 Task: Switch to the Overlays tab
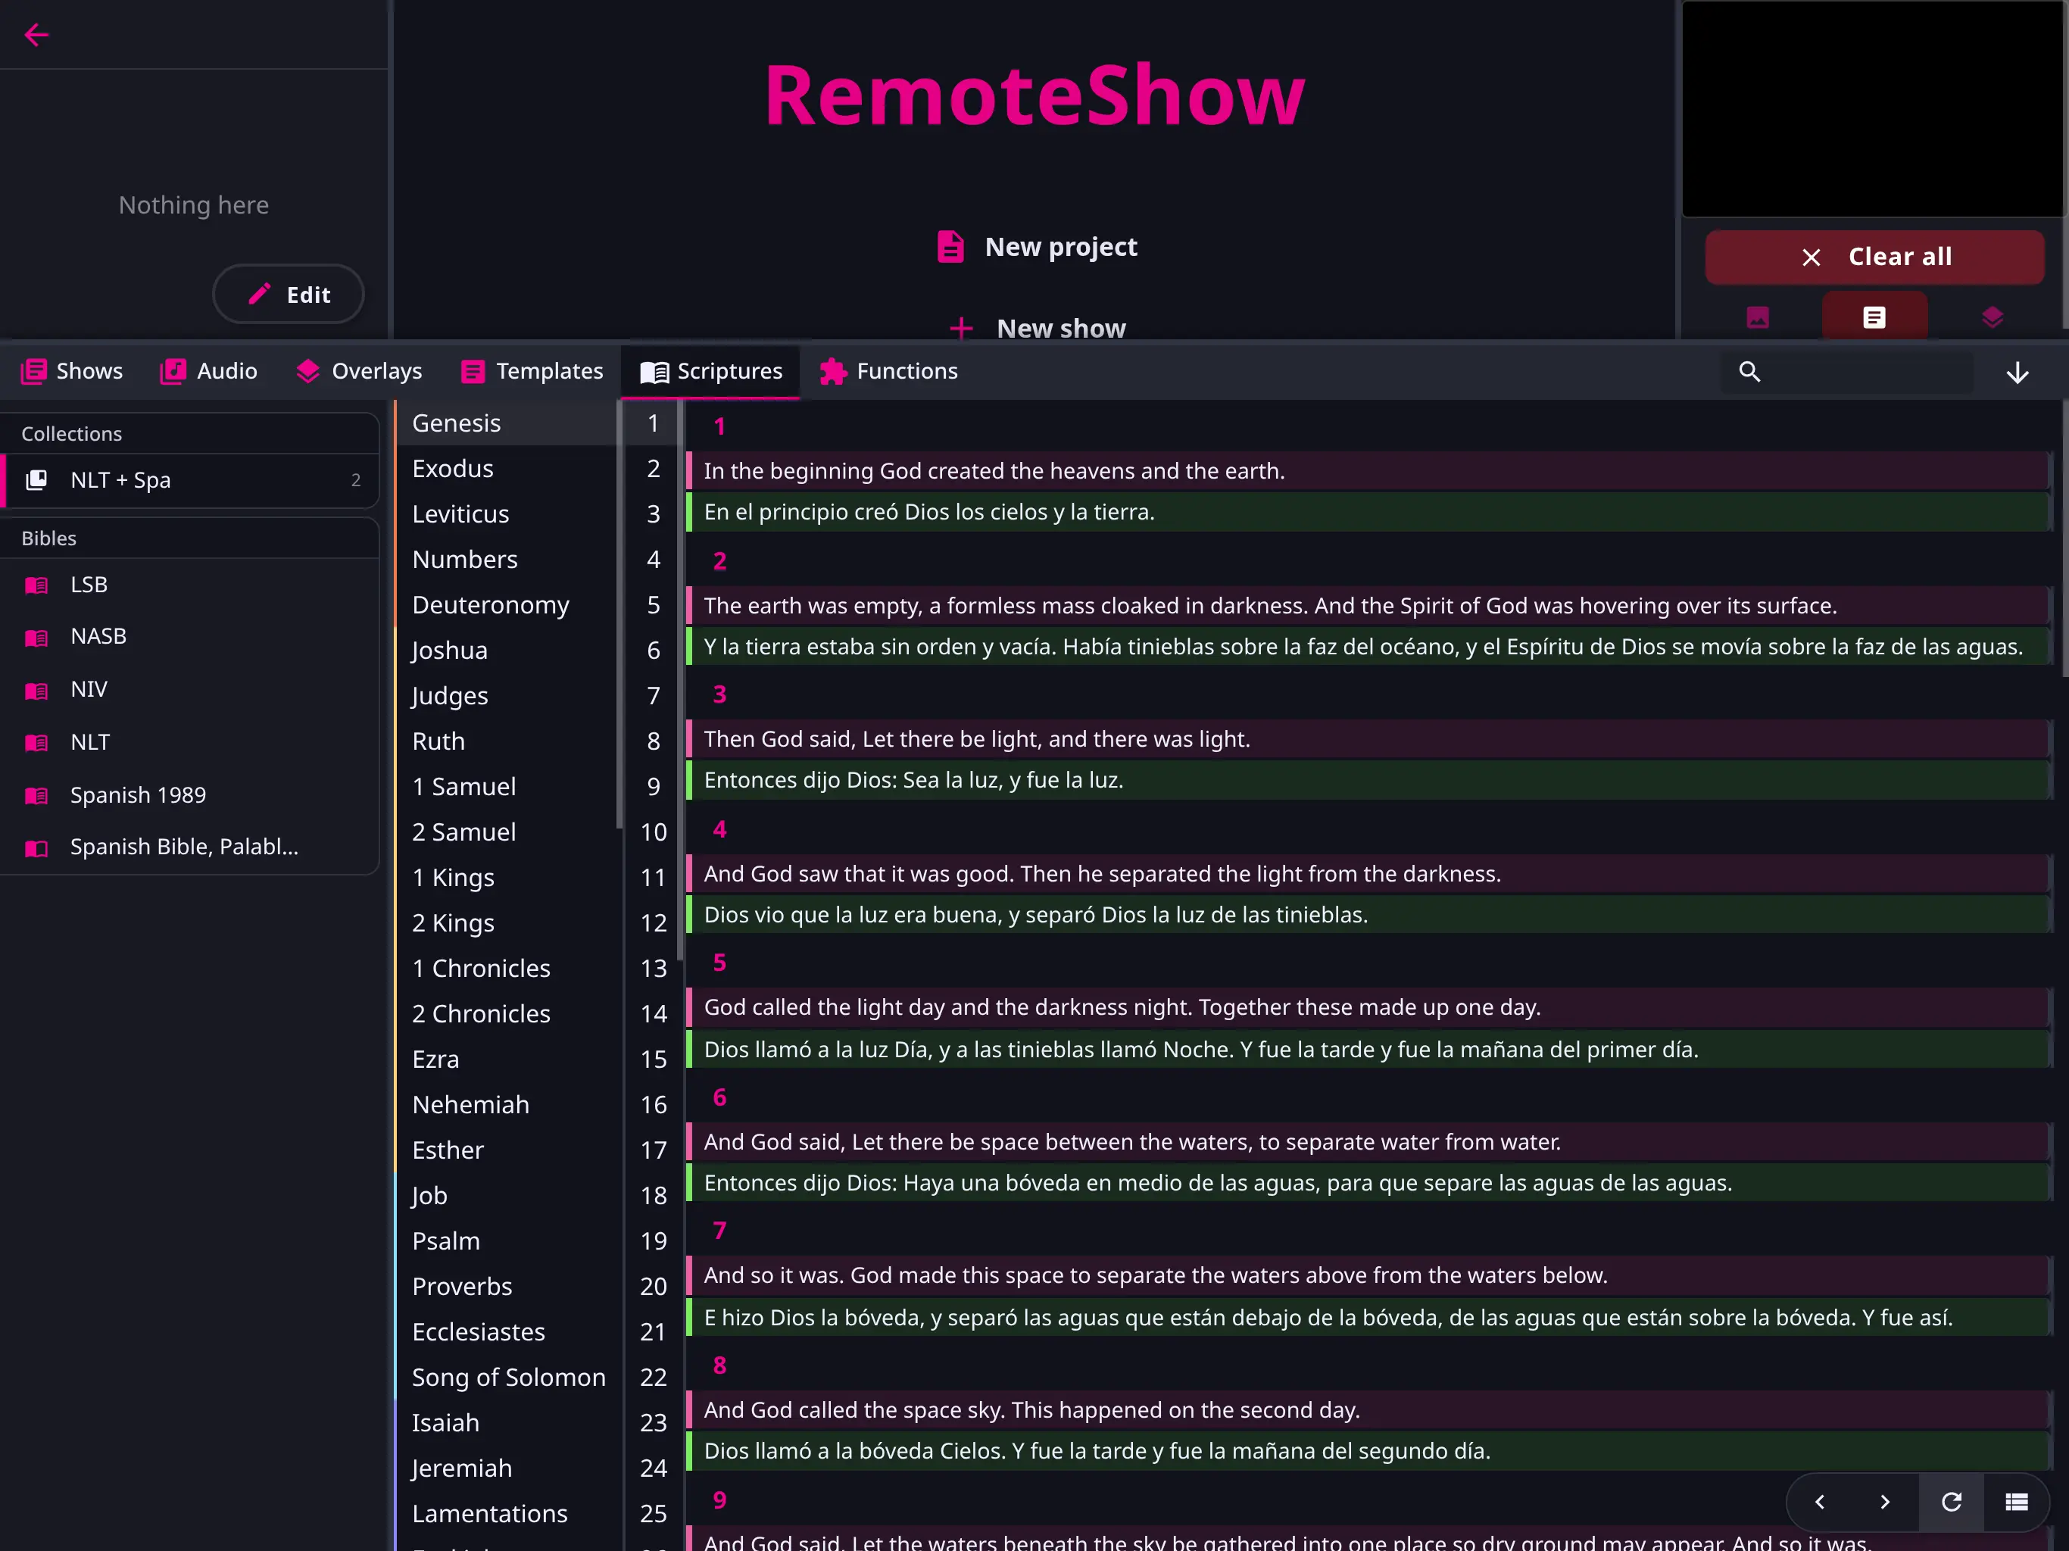point(359,371)
